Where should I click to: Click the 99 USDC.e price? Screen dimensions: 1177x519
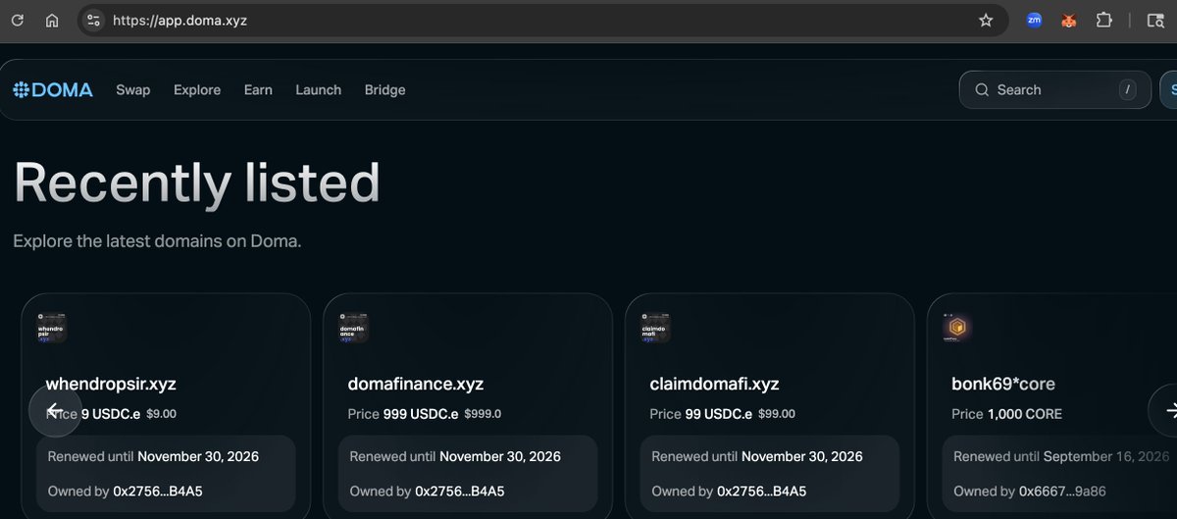tap(719, 414)
